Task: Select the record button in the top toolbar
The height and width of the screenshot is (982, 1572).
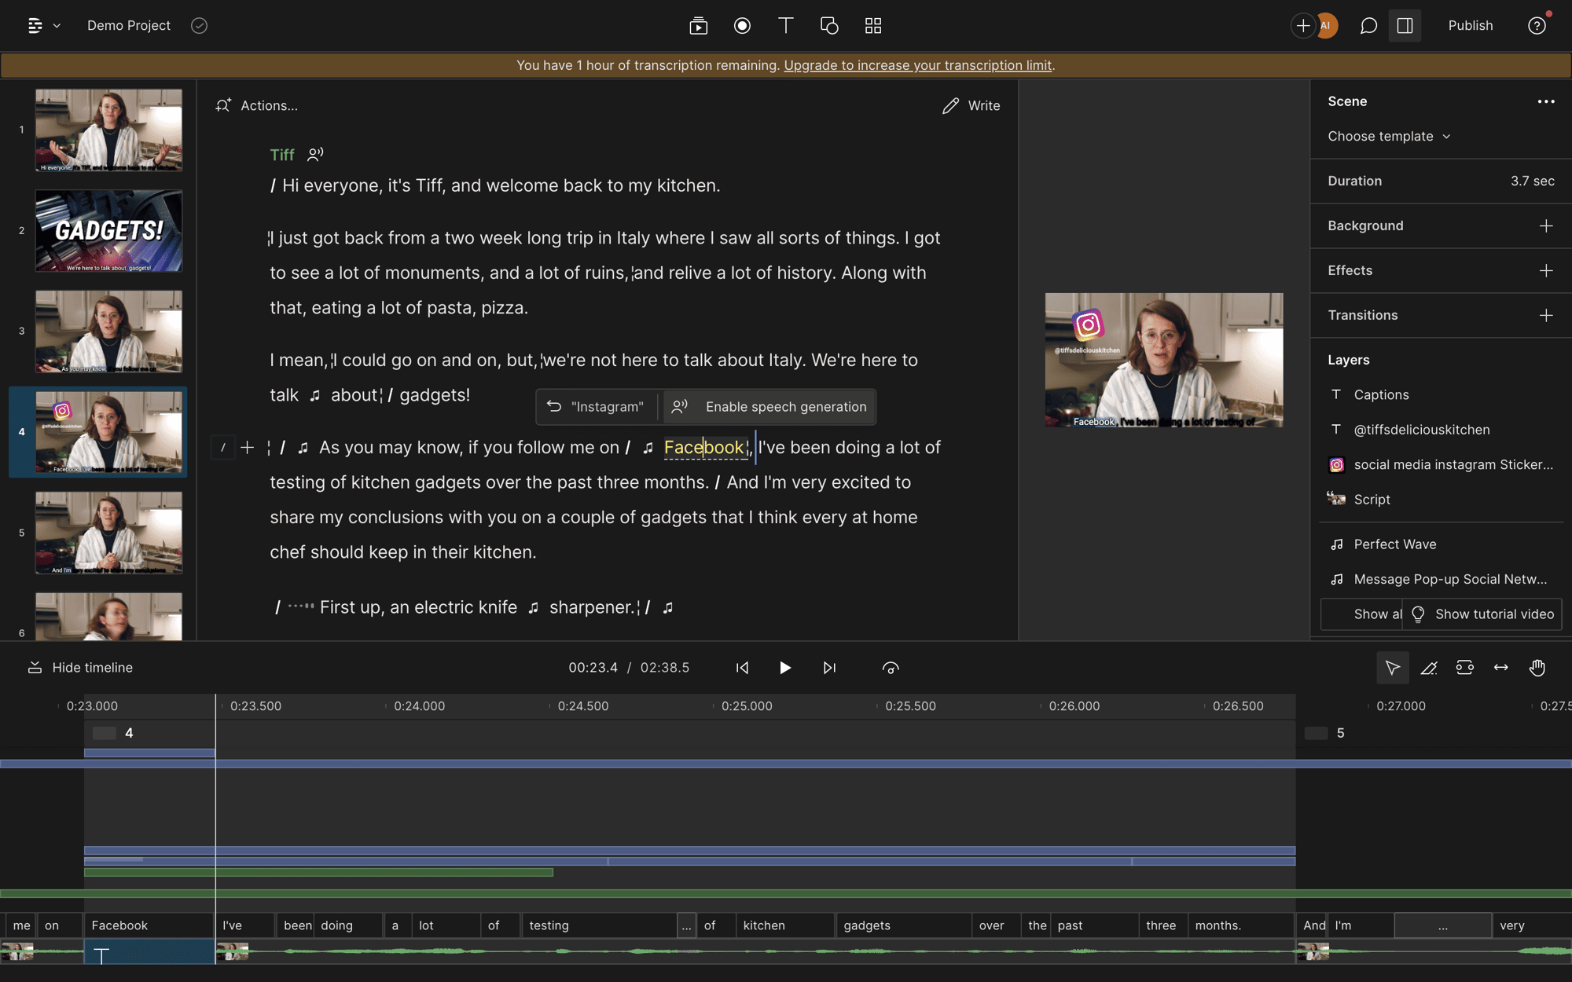Action: (742, 25)
